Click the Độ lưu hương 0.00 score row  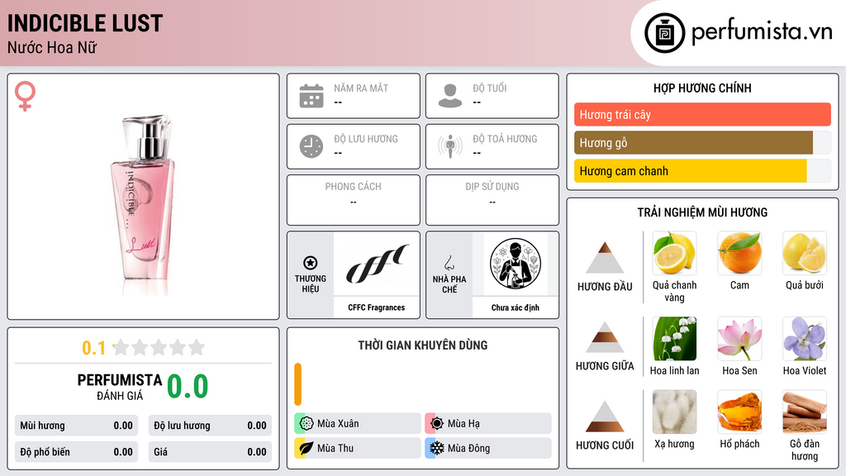[210, 426]
